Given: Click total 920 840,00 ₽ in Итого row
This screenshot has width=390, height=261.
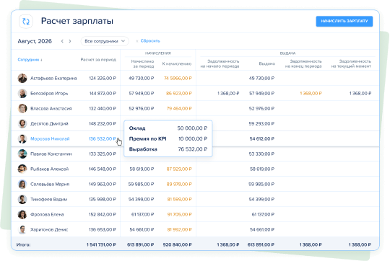Looking at the screenshot, I should click(x=178, y=245).
